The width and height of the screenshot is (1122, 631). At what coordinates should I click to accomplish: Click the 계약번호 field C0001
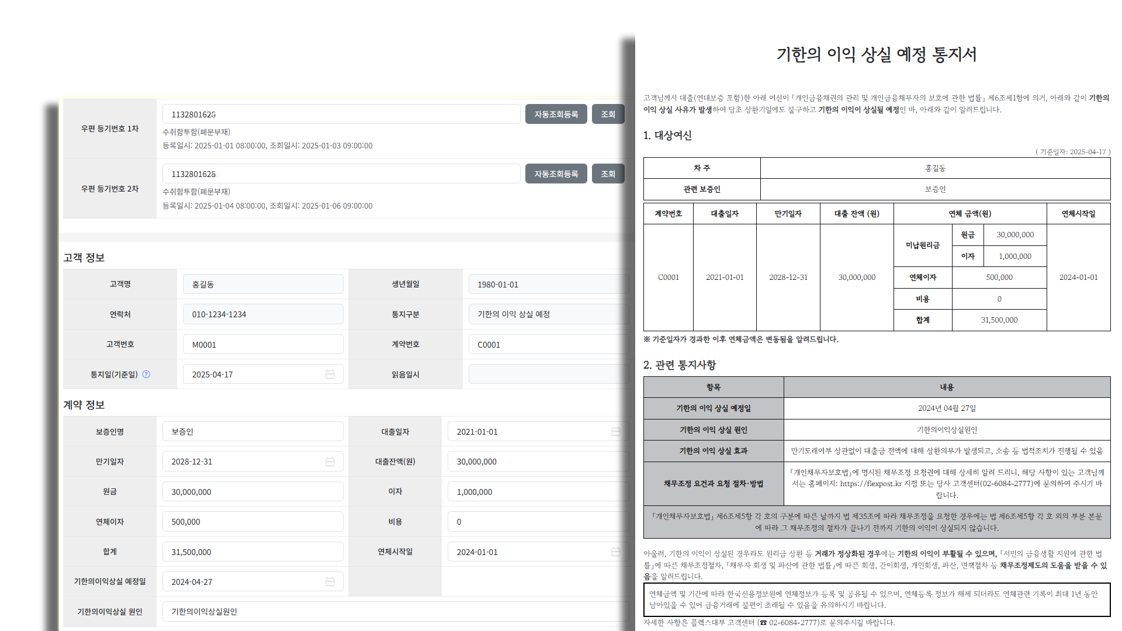tap(548, 345)
